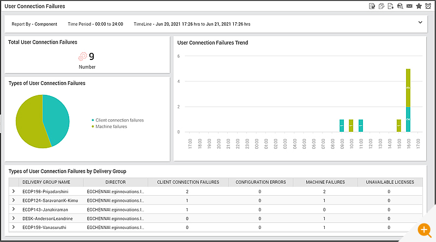The height and width of the screenshot is (242, 436).
Task: Click the TimeLine Jun 20, 2021 date range text
Action: click(x=192, y=24)
